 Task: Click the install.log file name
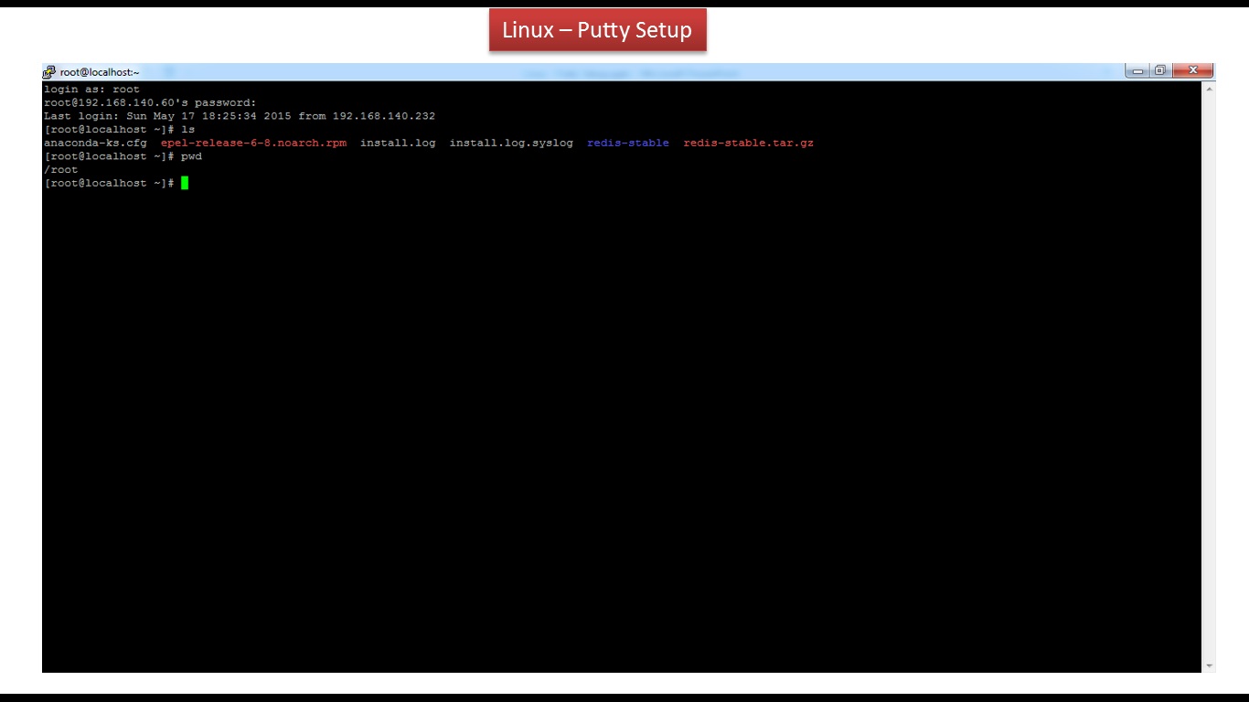pos(398,144)
